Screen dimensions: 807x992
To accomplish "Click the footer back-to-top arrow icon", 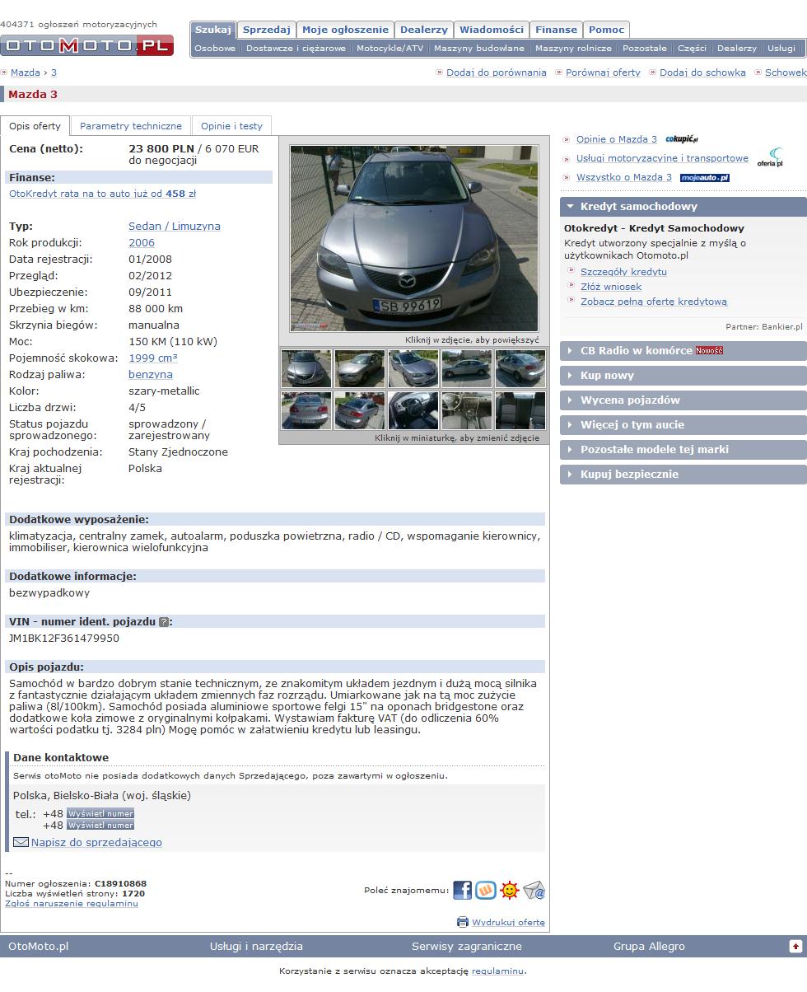I will [x=795, y=946].
